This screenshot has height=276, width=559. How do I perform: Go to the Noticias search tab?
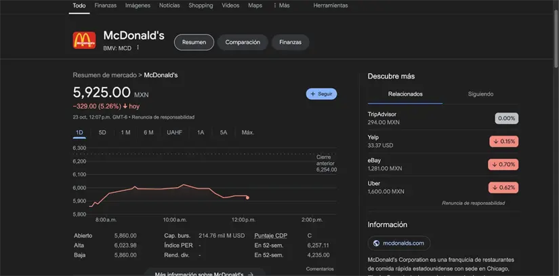coord(169,5)
